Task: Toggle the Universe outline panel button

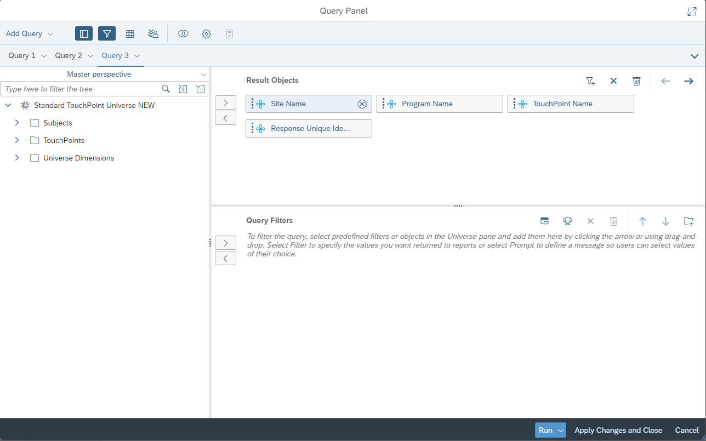Action: (x=84, y=33)
